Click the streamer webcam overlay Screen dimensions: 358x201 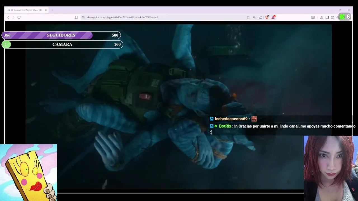(x=331, y=168)
